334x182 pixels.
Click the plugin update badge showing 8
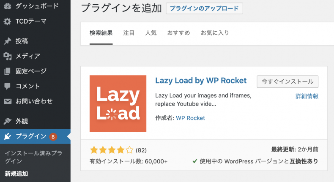pos(53,137)
